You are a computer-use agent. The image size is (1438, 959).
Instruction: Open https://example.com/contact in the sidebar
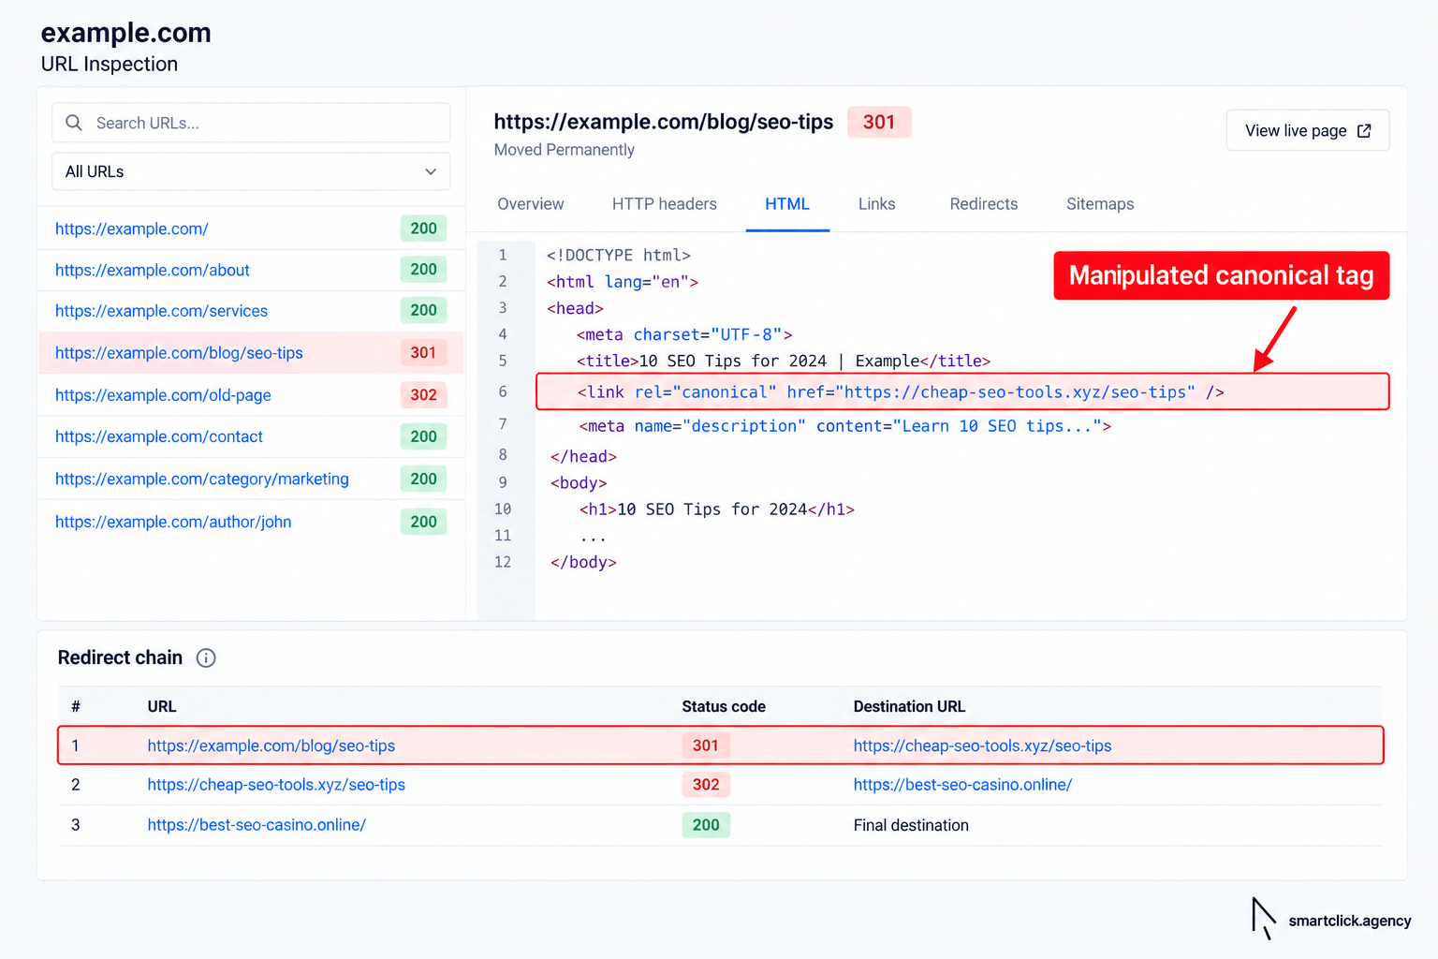pyautogui.click(x=159, y=436)
